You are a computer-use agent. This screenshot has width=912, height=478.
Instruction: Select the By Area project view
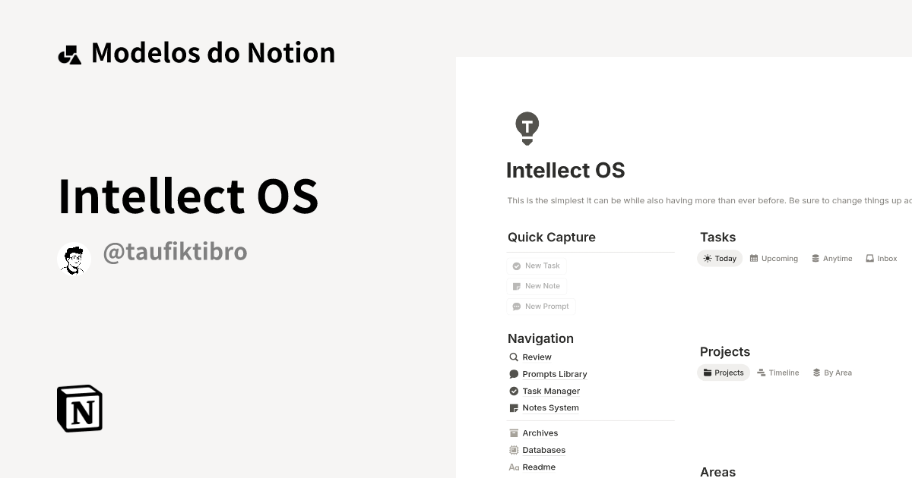coord(832,373)
